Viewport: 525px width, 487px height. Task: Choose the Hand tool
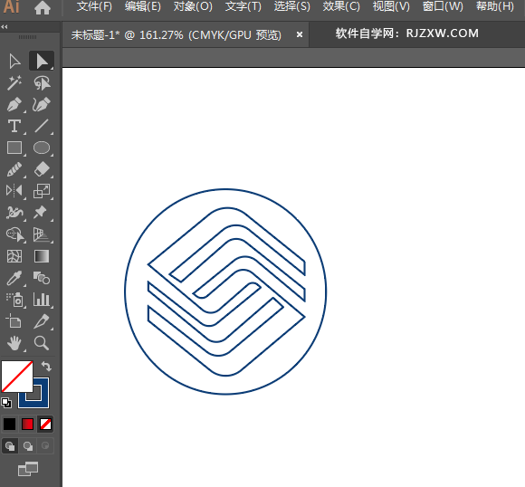coord(14,343)
